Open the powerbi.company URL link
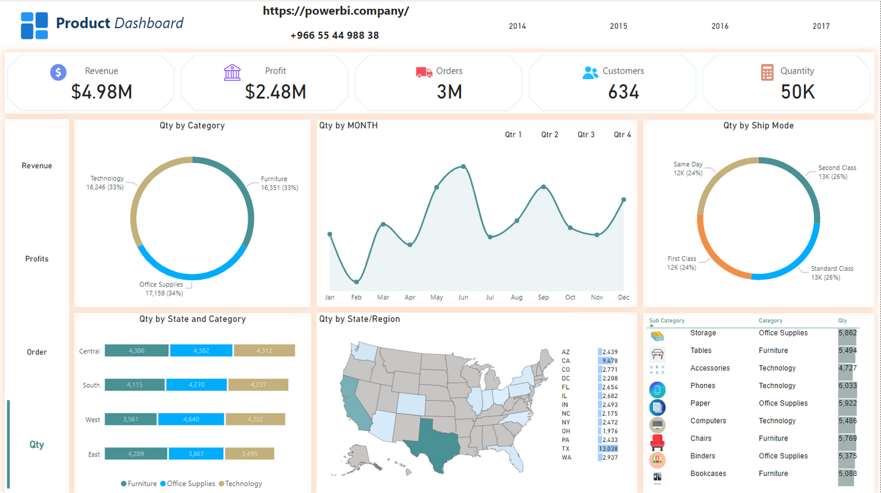This screenshot has width=881, height=493. coord(336,11)
